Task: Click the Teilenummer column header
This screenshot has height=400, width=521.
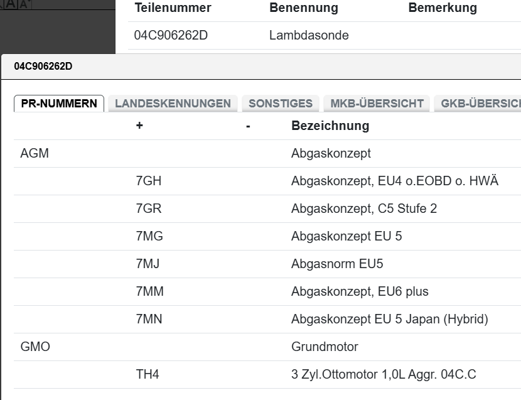Action: 173,8
